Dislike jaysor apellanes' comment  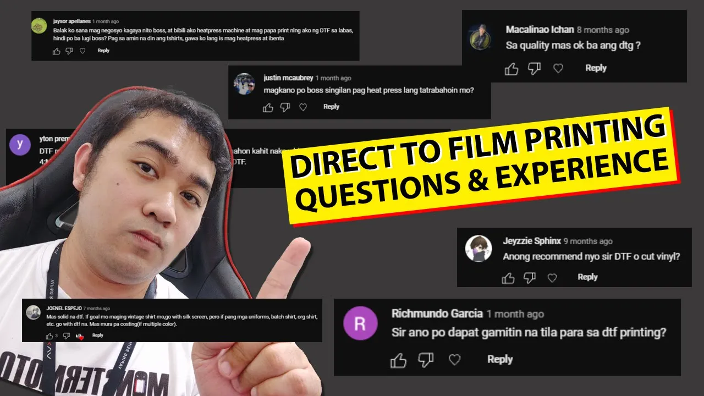coord(69,51)
